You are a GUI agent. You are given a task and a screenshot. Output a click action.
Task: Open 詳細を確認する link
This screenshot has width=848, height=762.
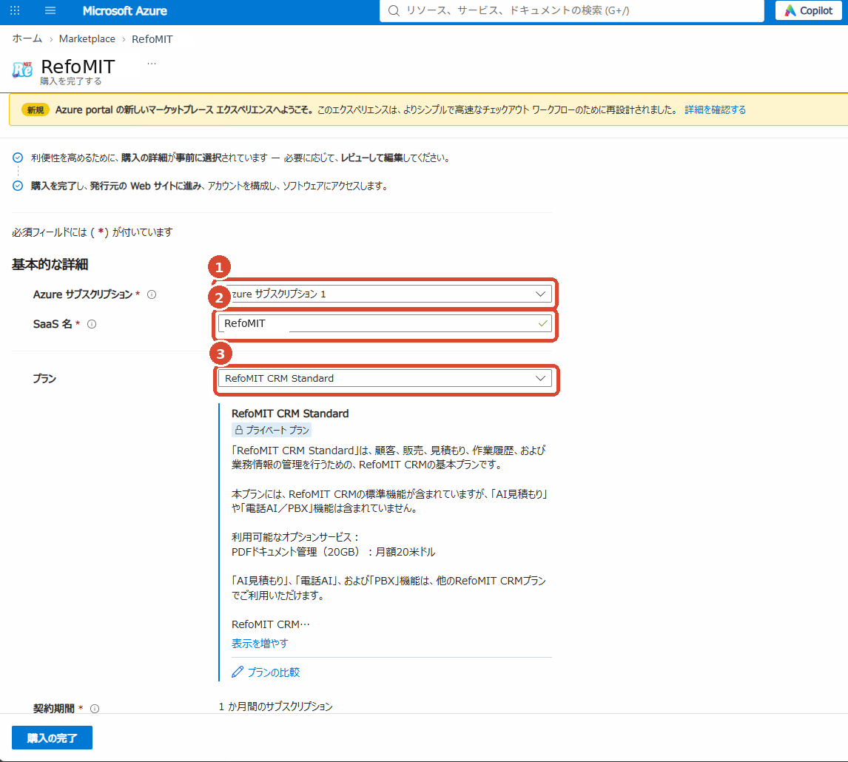coord(715,109)
